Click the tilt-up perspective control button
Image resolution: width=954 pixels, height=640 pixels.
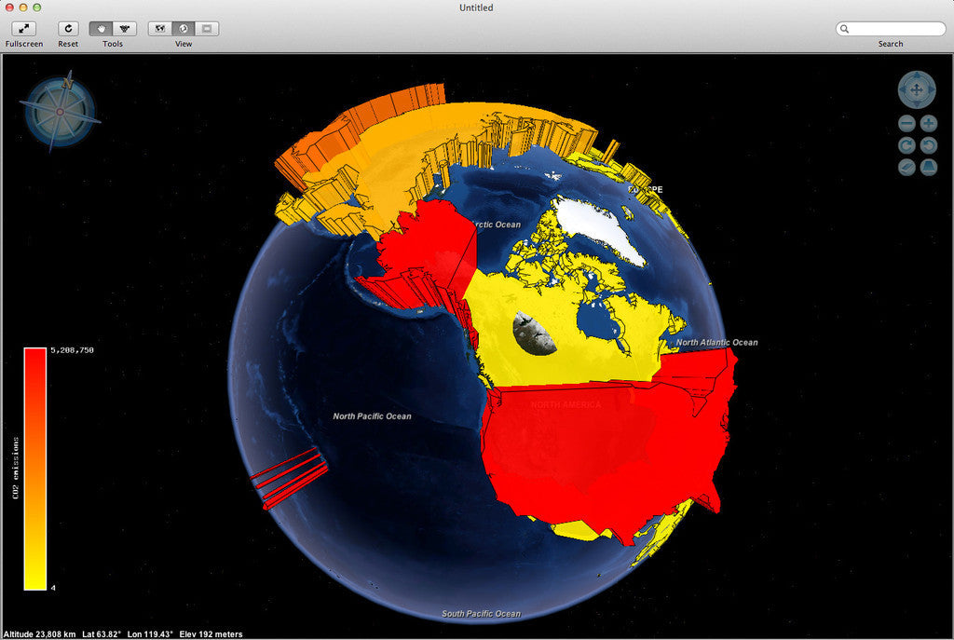(928, 168)
